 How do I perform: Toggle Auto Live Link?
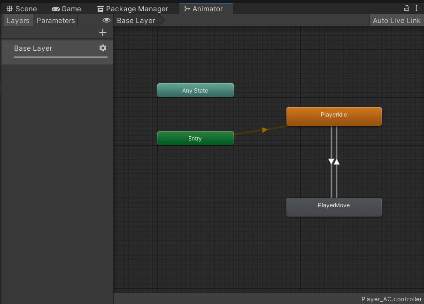(x=396, y=21)
